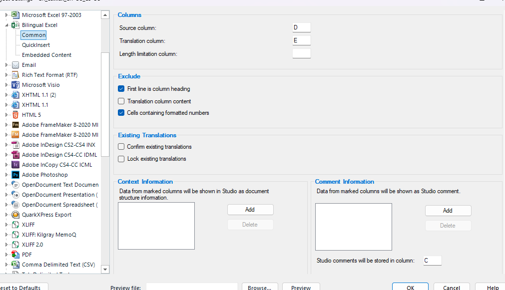Click the Source column input field

[x=301, y=27]
